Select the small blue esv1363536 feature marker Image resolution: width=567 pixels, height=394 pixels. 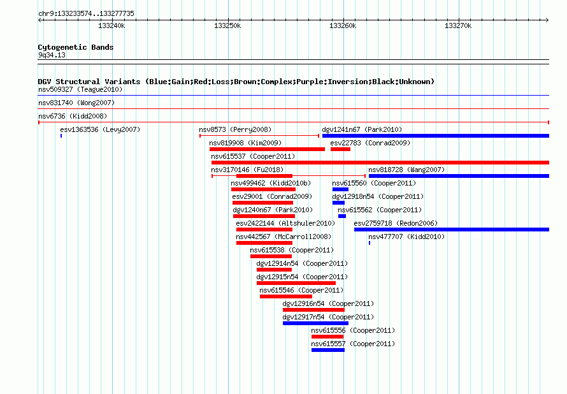tap(61, 136)
